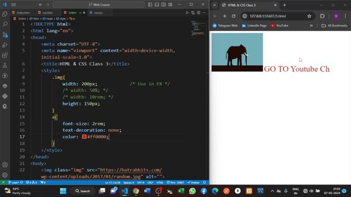The width and height of the screenshot is (351, 197).
Task: Open the All Bookmarks folder
Action: (334, 26)
